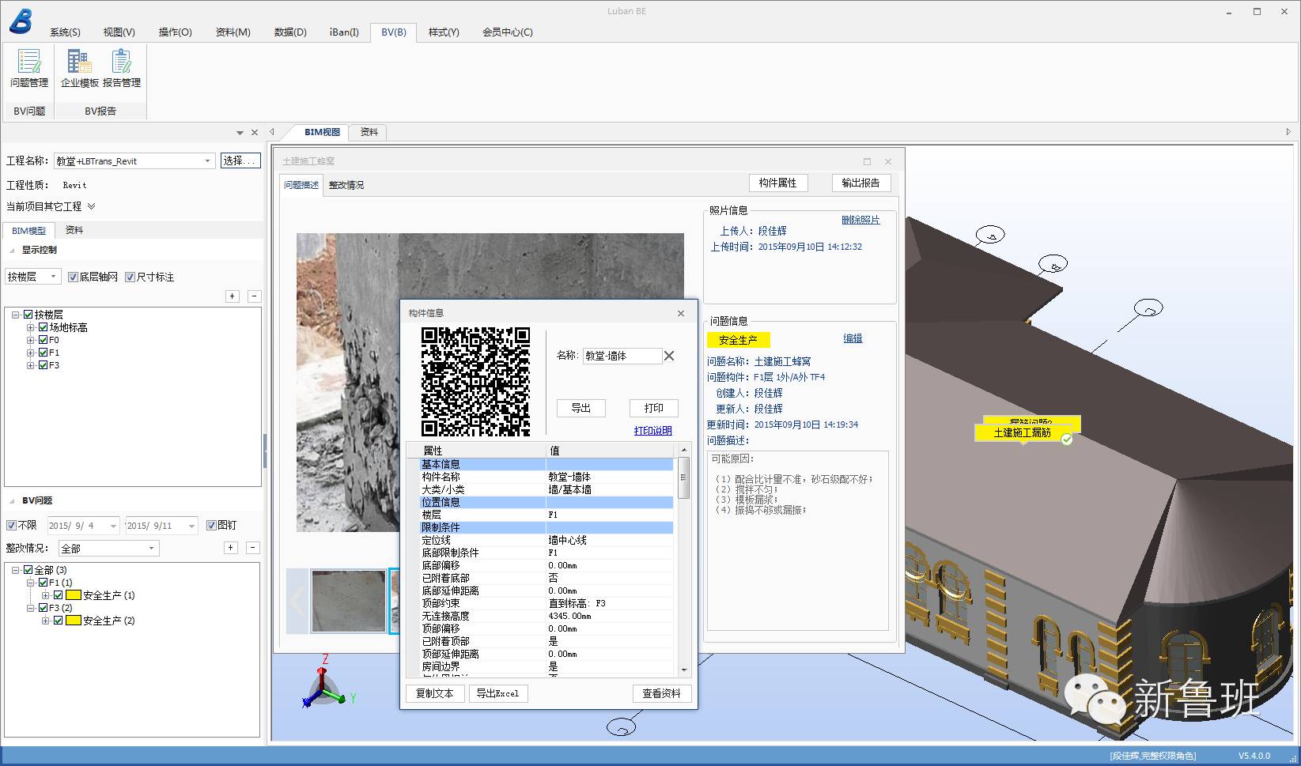Click the 删除照片 link
Image resolution: width=1301 pixels, height=766 pixels.
pyautogui.click(x=860, y=220)
